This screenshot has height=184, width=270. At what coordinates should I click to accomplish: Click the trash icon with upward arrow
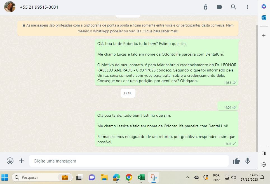pos(206,7)
